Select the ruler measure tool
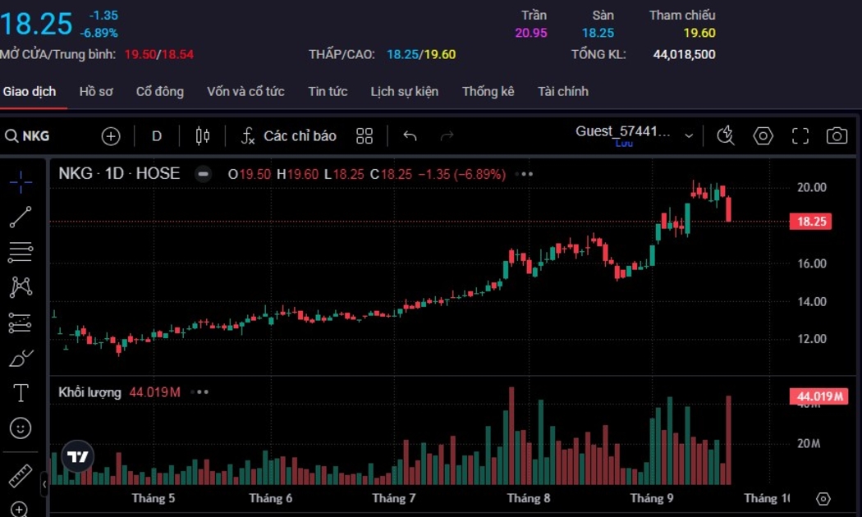Screen dimensions: 862x517 [21, 475]
